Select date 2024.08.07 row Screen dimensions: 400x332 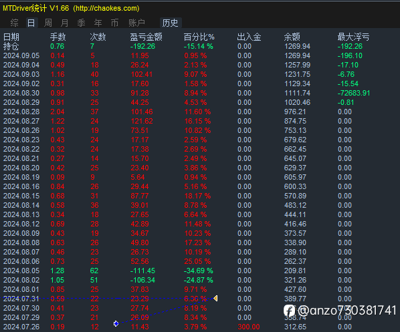21,252
